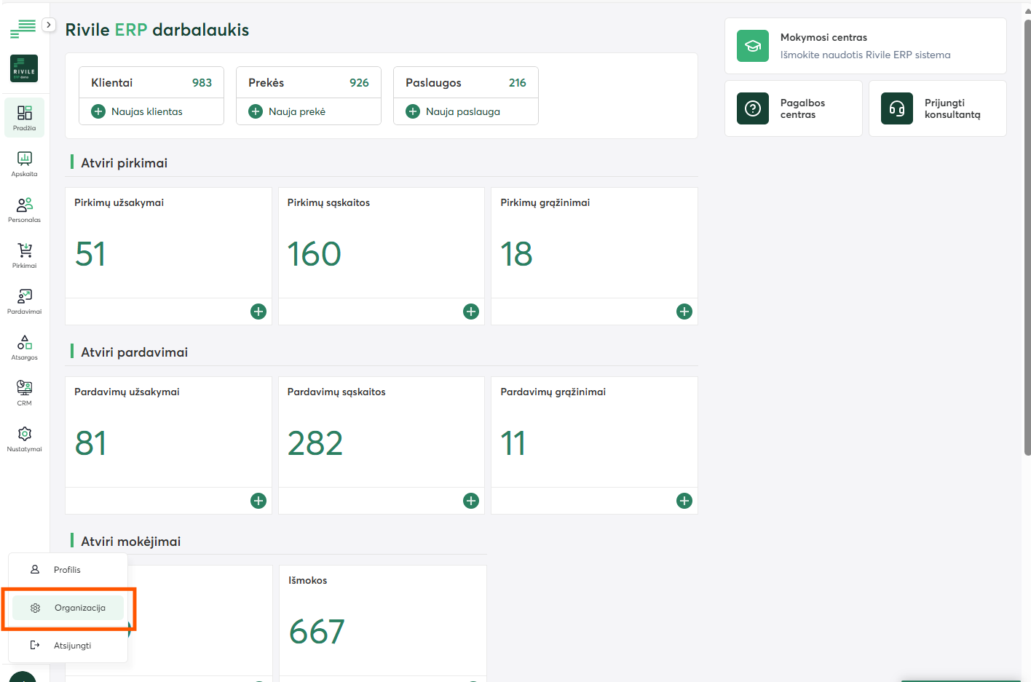Expand the sidebar with chevron arrow
The image size is (1031, 682).
(x=49, y=25)
